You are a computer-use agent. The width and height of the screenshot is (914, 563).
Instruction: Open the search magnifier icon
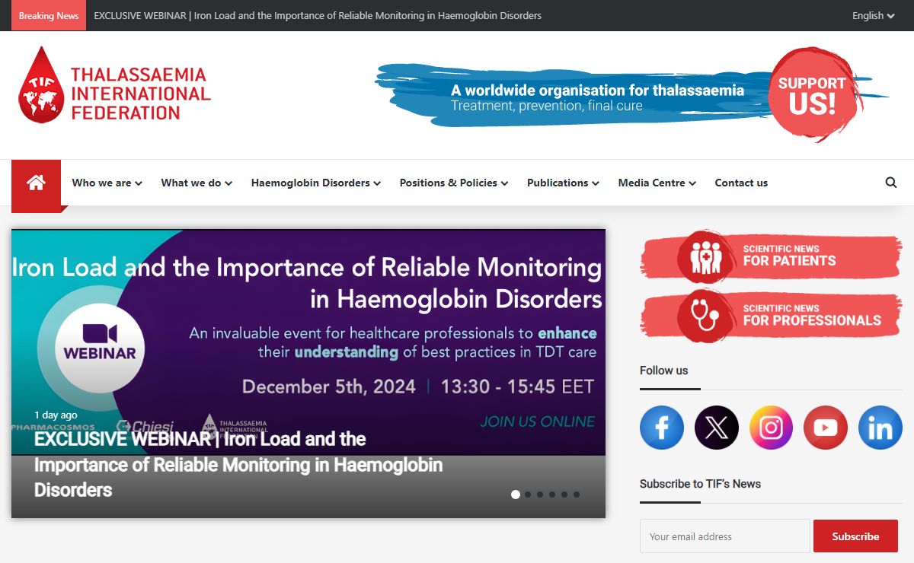pos(891,183)
